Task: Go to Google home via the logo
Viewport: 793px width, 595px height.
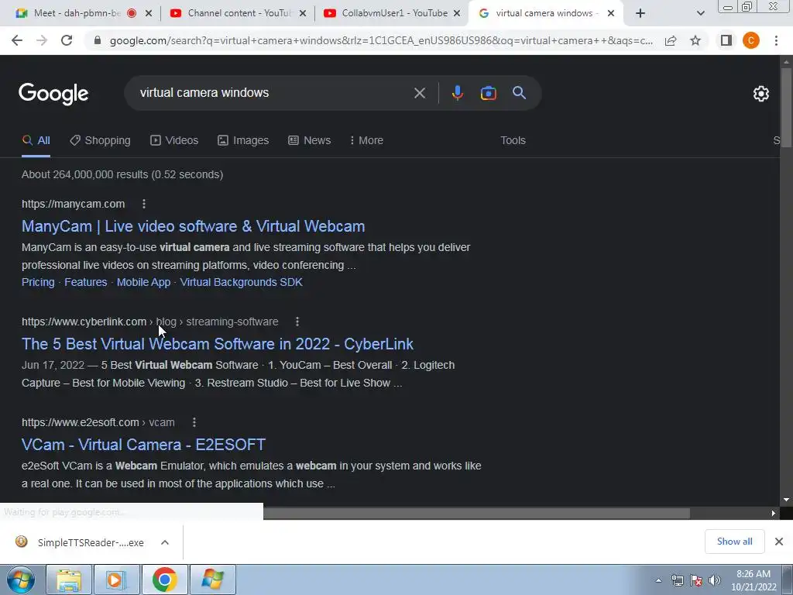Action: click(x=53, y=94)
